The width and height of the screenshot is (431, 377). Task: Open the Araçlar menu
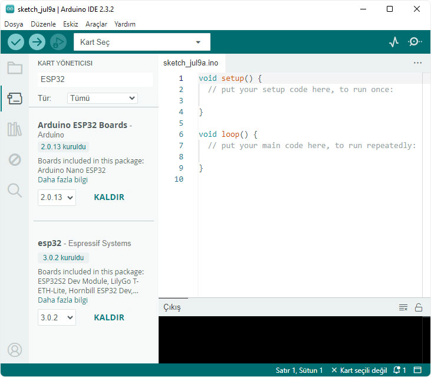click(96, 24)
